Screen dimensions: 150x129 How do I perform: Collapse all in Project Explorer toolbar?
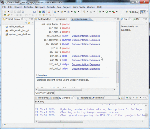pos(26,23)
